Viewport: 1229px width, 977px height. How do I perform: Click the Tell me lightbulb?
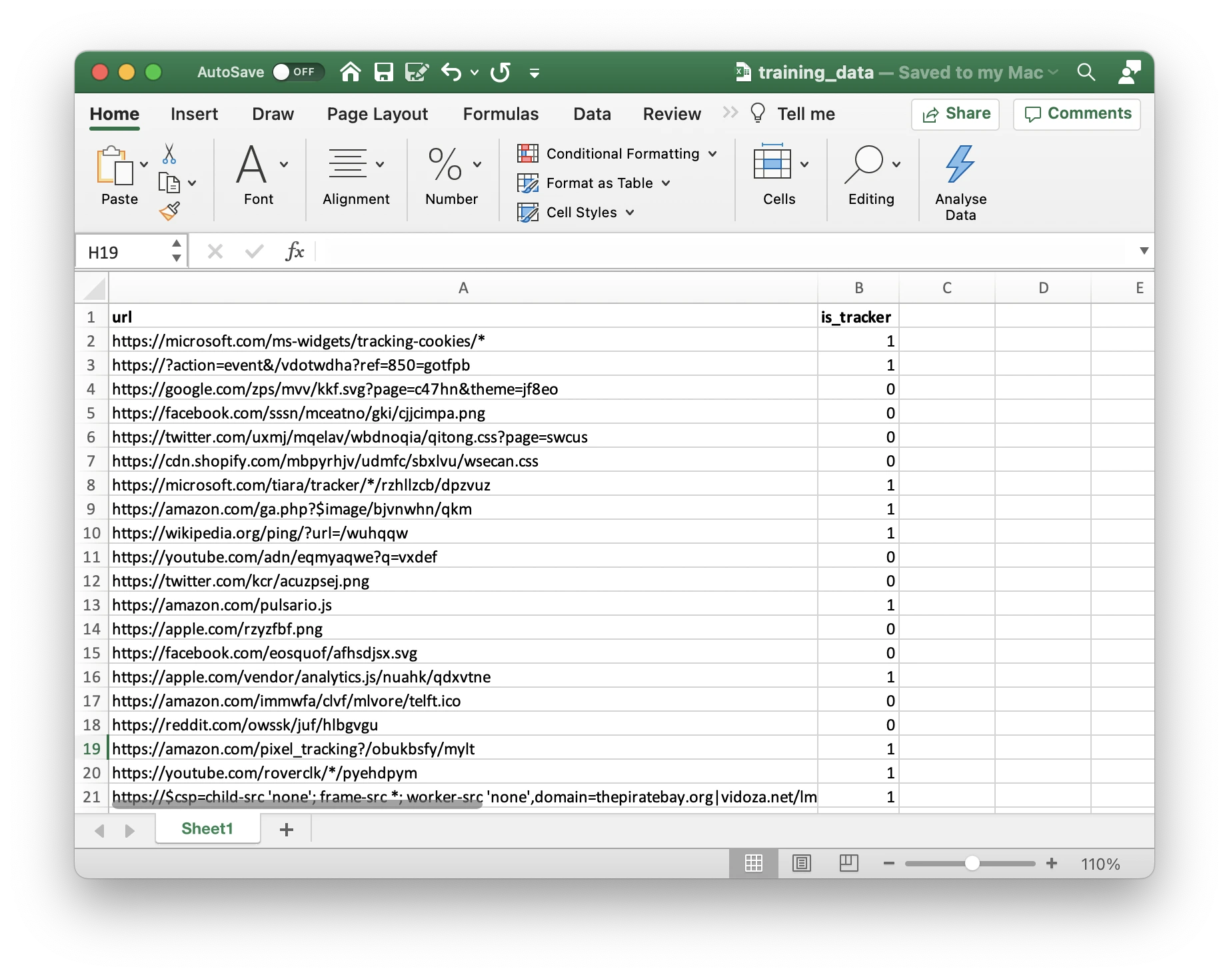(758, 113)
